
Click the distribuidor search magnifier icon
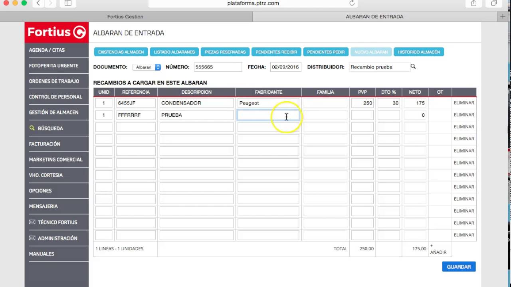(413, 67)
